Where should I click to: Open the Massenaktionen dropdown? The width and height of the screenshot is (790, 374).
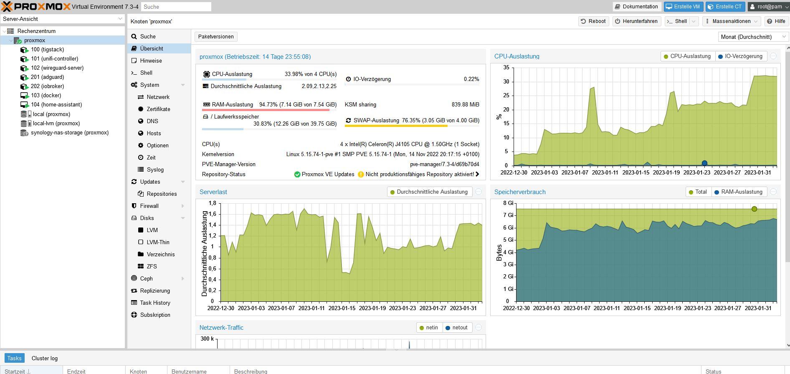coord(732,21)
